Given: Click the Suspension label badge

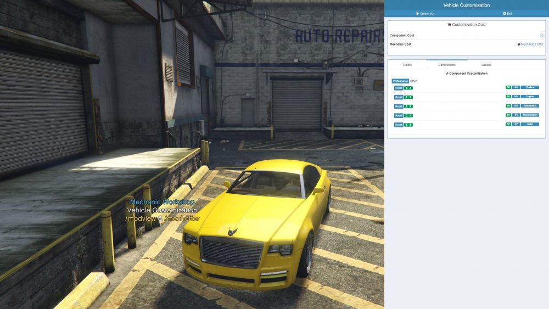Looking at the screenshot, I should point(530,106).
